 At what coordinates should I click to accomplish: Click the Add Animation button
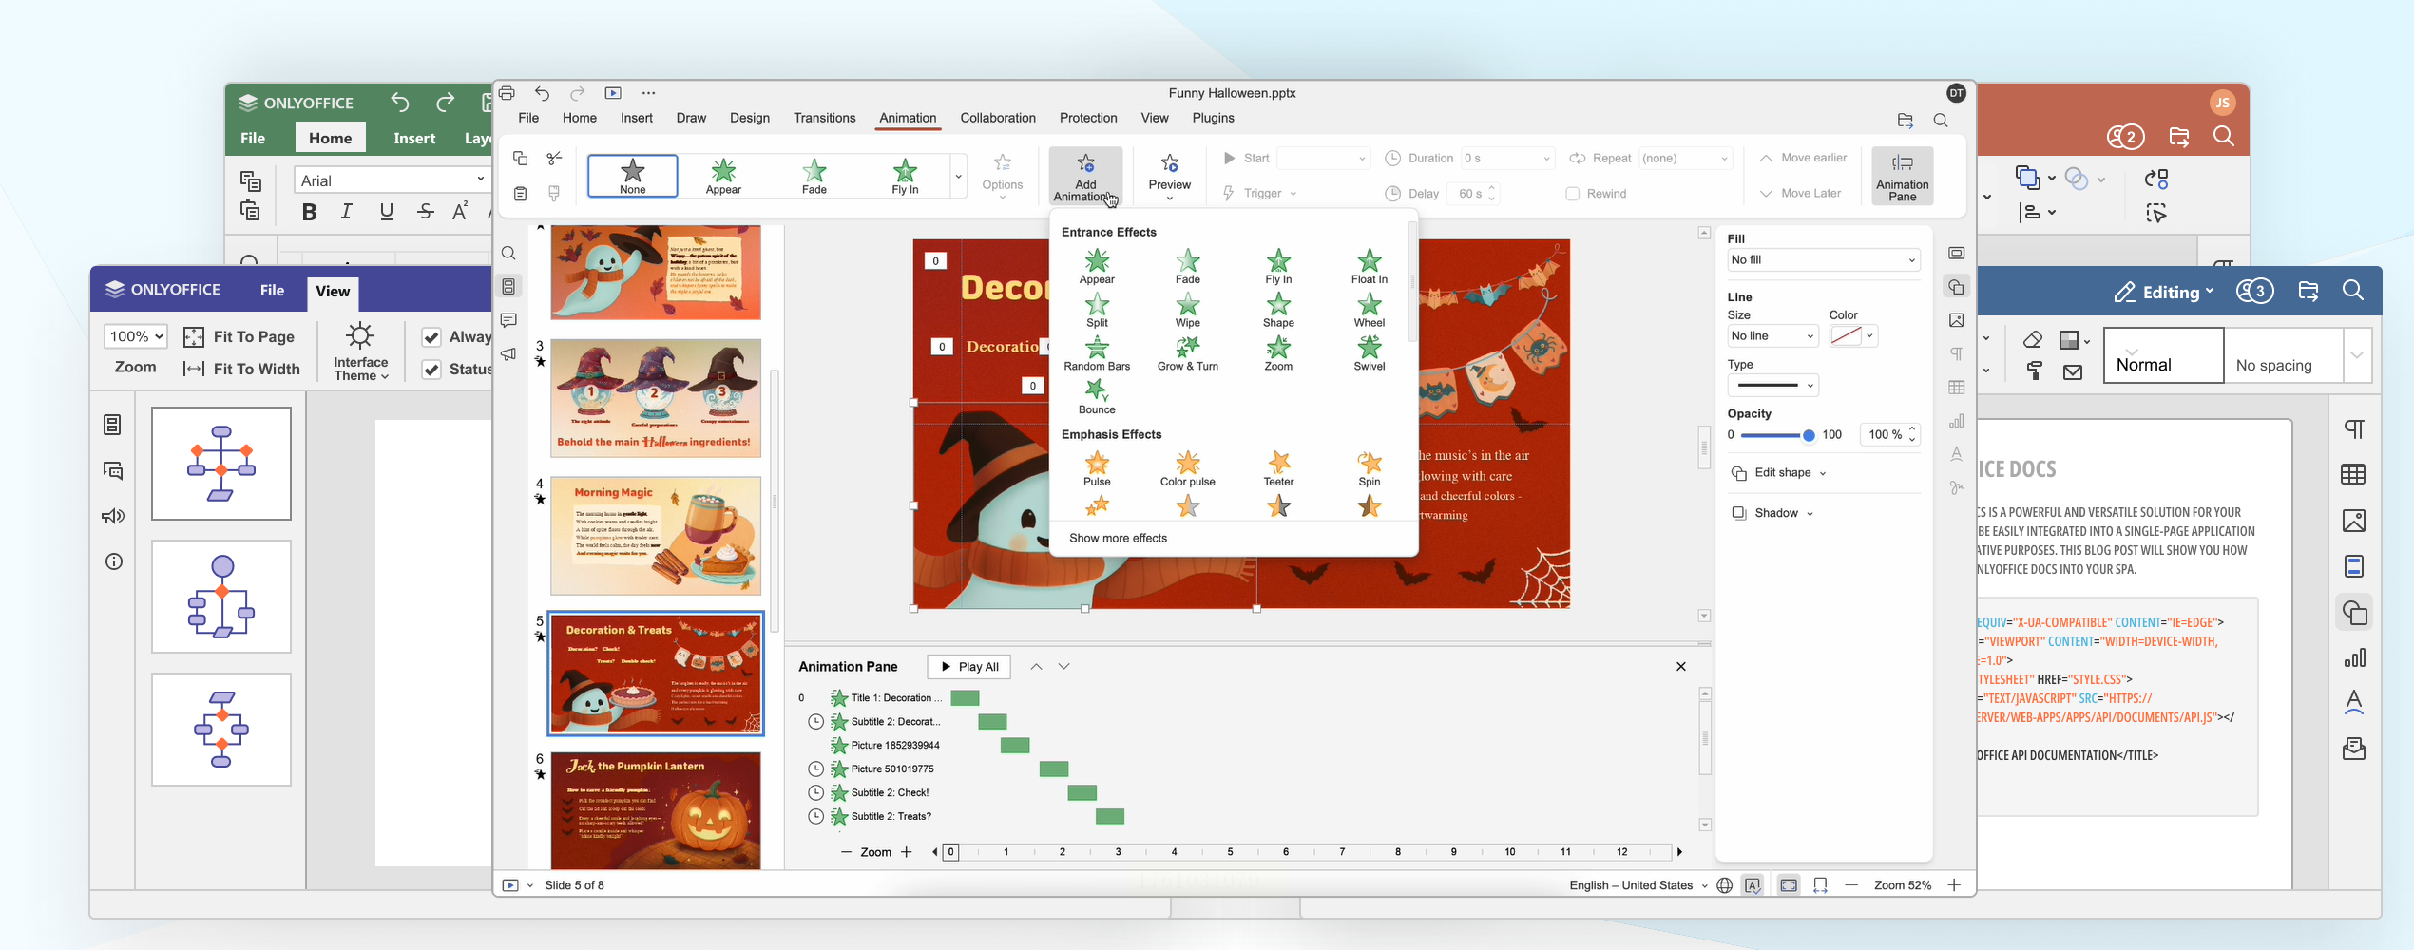[1085, 177]
